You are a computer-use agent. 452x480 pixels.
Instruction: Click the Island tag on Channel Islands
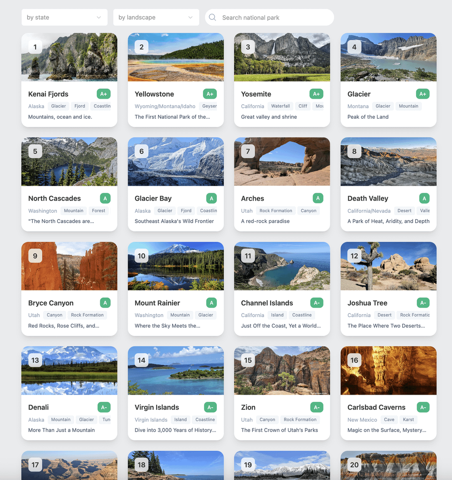click(x=277, y=315)
